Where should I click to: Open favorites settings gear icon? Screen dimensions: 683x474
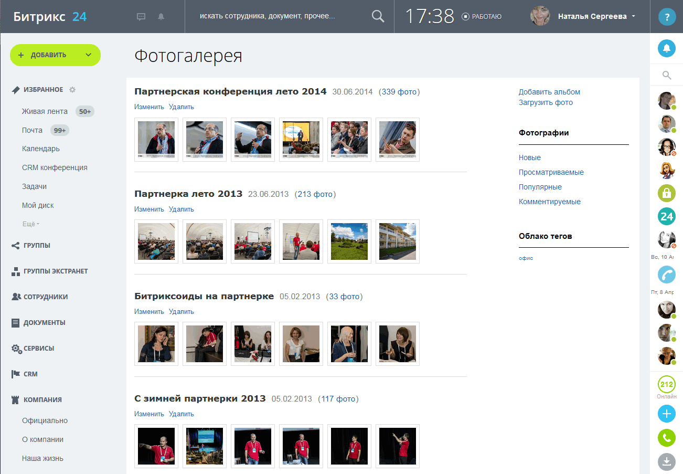point(72,90)
